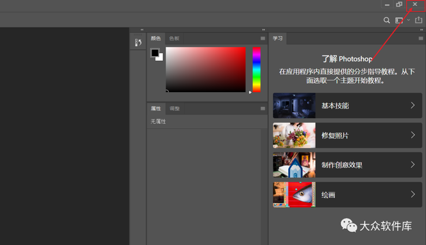This screenshot has width=426, height=245.
Task: Open the 绘画 tutorial
Action: [347, 195]
